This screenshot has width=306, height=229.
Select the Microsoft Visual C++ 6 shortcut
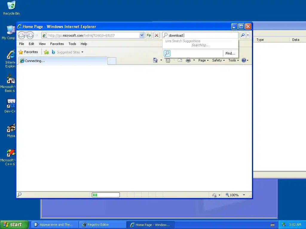tap(8, 157)
